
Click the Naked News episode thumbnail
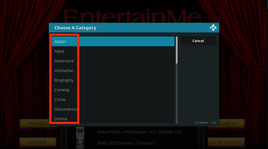point(80,131)
